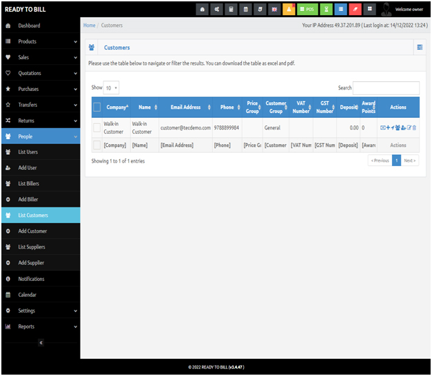
Task: Sort table by Name column
Action: click(145, 107)
